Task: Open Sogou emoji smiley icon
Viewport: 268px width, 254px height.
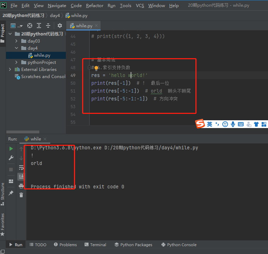Action: coord(225,124)
